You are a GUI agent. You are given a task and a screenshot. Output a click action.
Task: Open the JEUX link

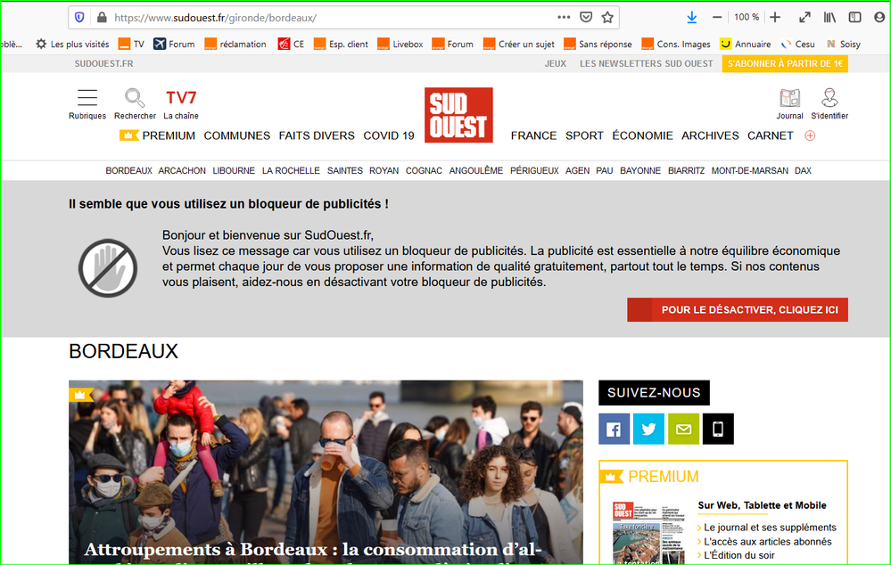(555, 63)
